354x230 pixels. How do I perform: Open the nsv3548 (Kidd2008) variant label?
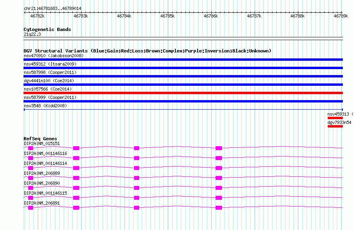click(x=45, y=106)
